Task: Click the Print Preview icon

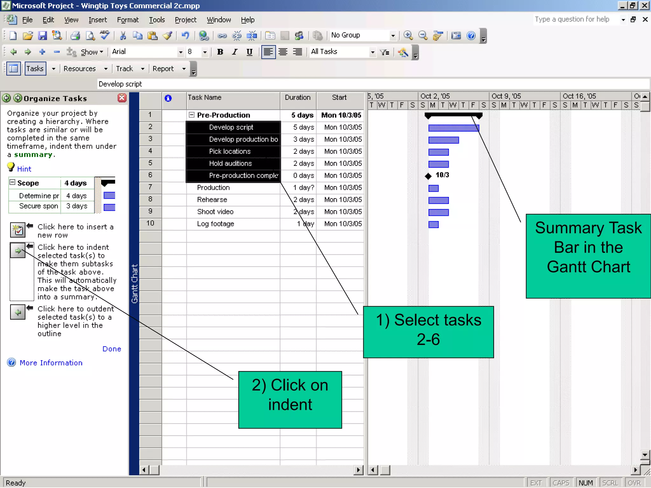Action: 90,36
